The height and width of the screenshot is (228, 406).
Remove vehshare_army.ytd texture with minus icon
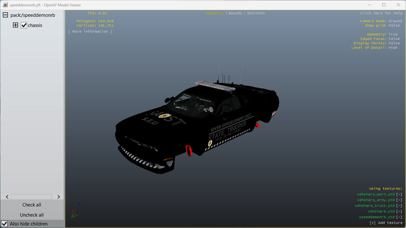pyautogui.click(x=399, y=200)
